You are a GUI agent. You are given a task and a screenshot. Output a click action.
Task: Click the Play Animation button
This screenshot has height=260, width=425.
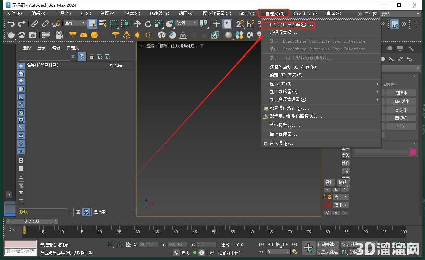coord(278,244)
